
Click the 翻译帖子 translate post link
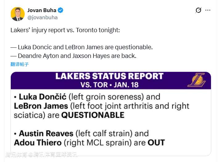(x=19, y=64)
